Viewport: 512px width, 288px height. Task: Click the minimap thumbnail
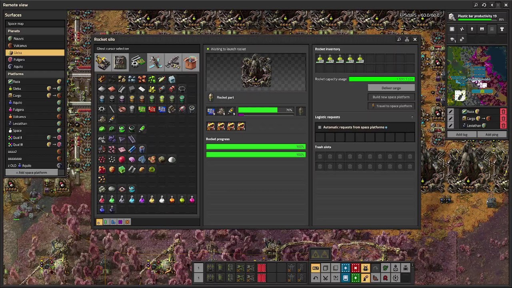477,76
